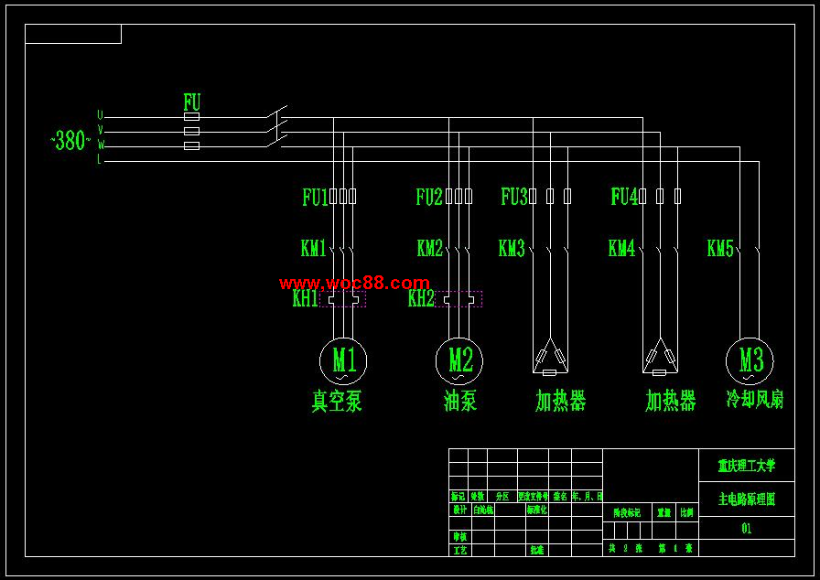Select the delta heater symbol under KM4
Screen dimensions: 820x580
tap(660, 357)
